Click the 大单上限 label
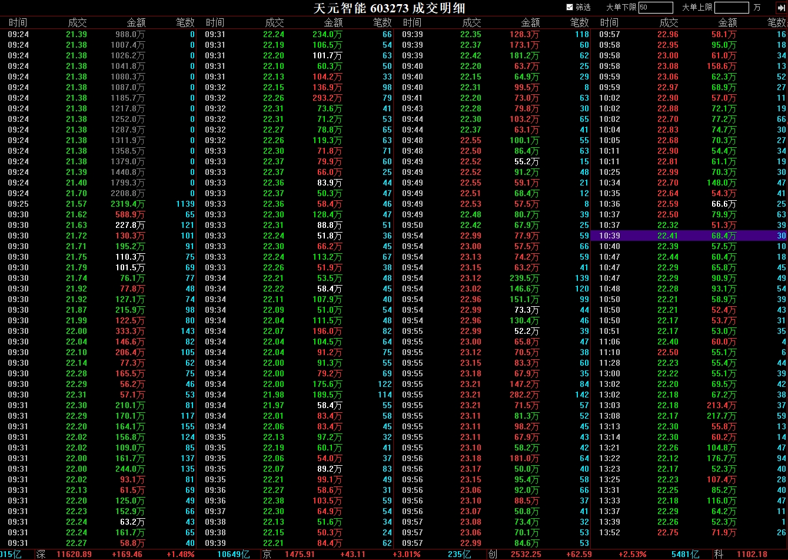This screenshot has height=560, width=788. [x=697, y=7]
